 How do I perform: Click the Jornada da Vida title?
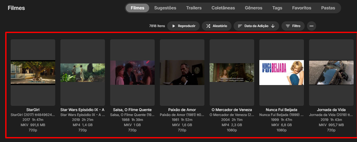331,110
